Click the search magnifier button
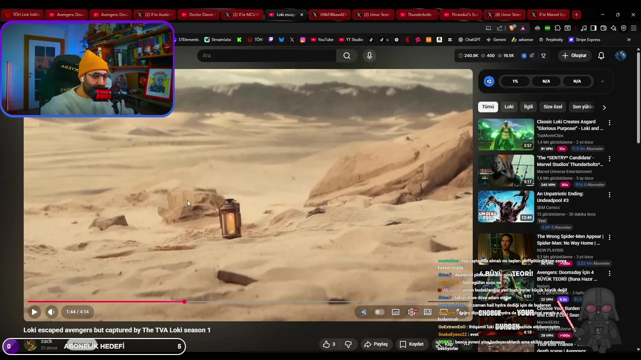641x360 pixels. click(347, 55)
